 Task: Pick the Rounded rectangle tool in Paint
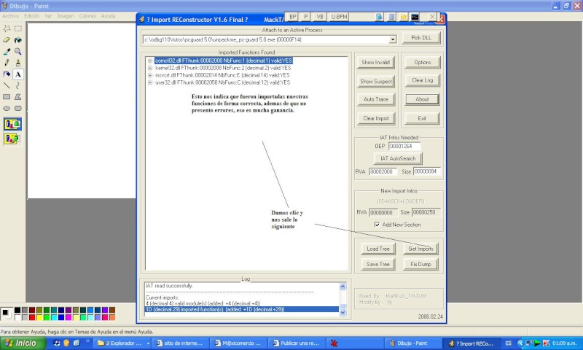17,109
